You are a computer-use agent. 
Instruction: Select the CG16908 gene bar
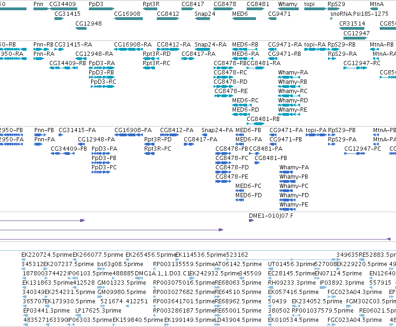tap(128, 19)
